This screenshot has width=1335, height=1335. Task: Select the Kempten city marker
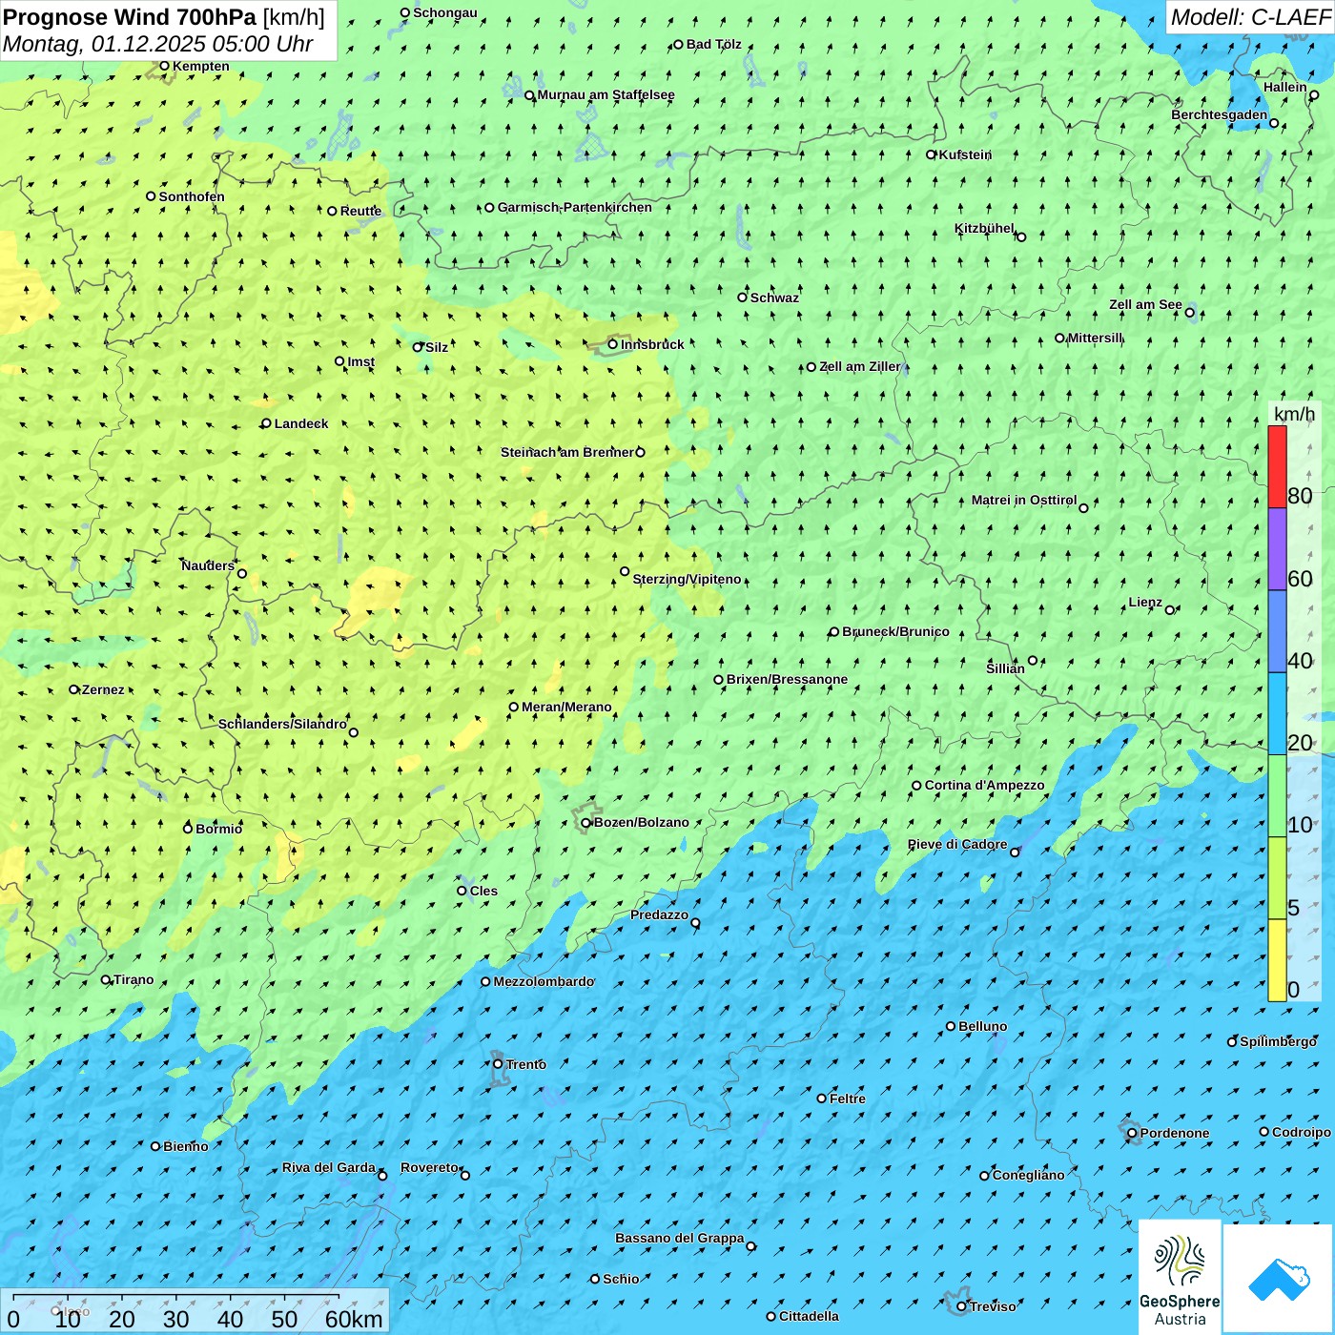coord(164,66)
